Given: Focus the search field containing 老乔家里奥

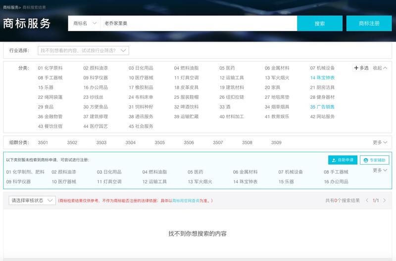Looking at the screenshot, I should [x=199, y=23].
